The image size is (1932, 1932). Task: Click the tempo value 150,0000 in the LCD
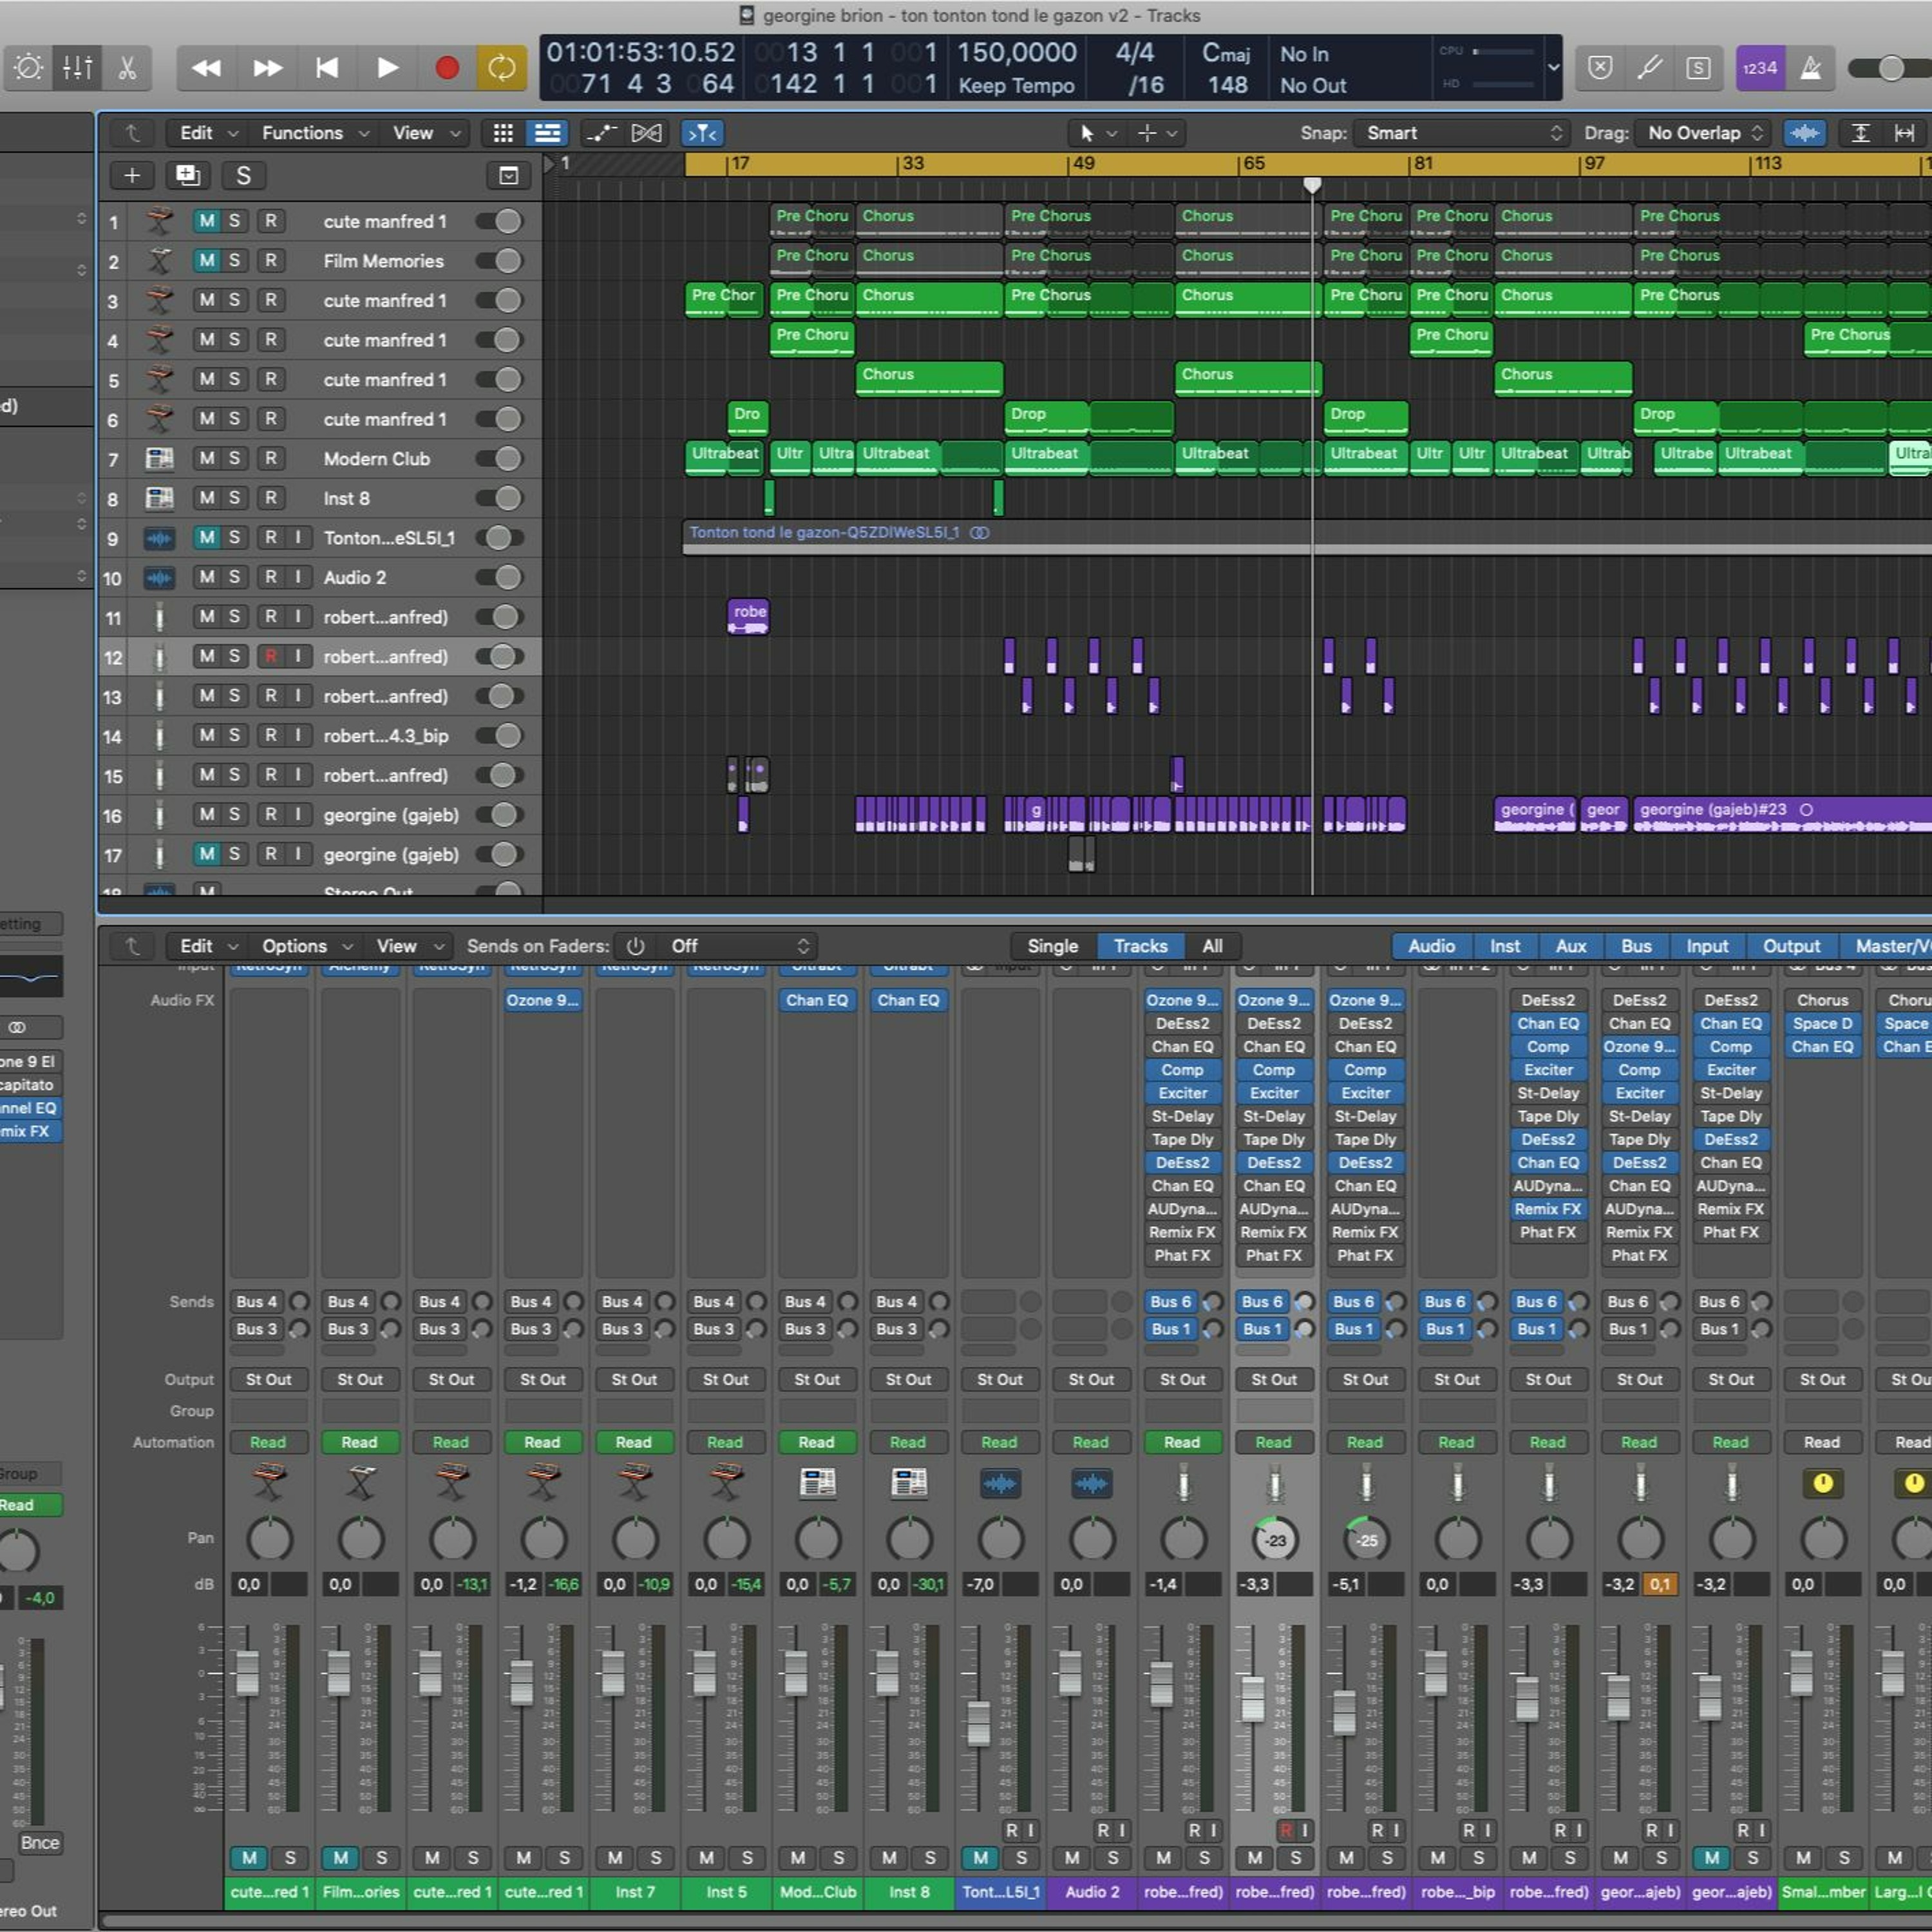(x=1017, y=53)
